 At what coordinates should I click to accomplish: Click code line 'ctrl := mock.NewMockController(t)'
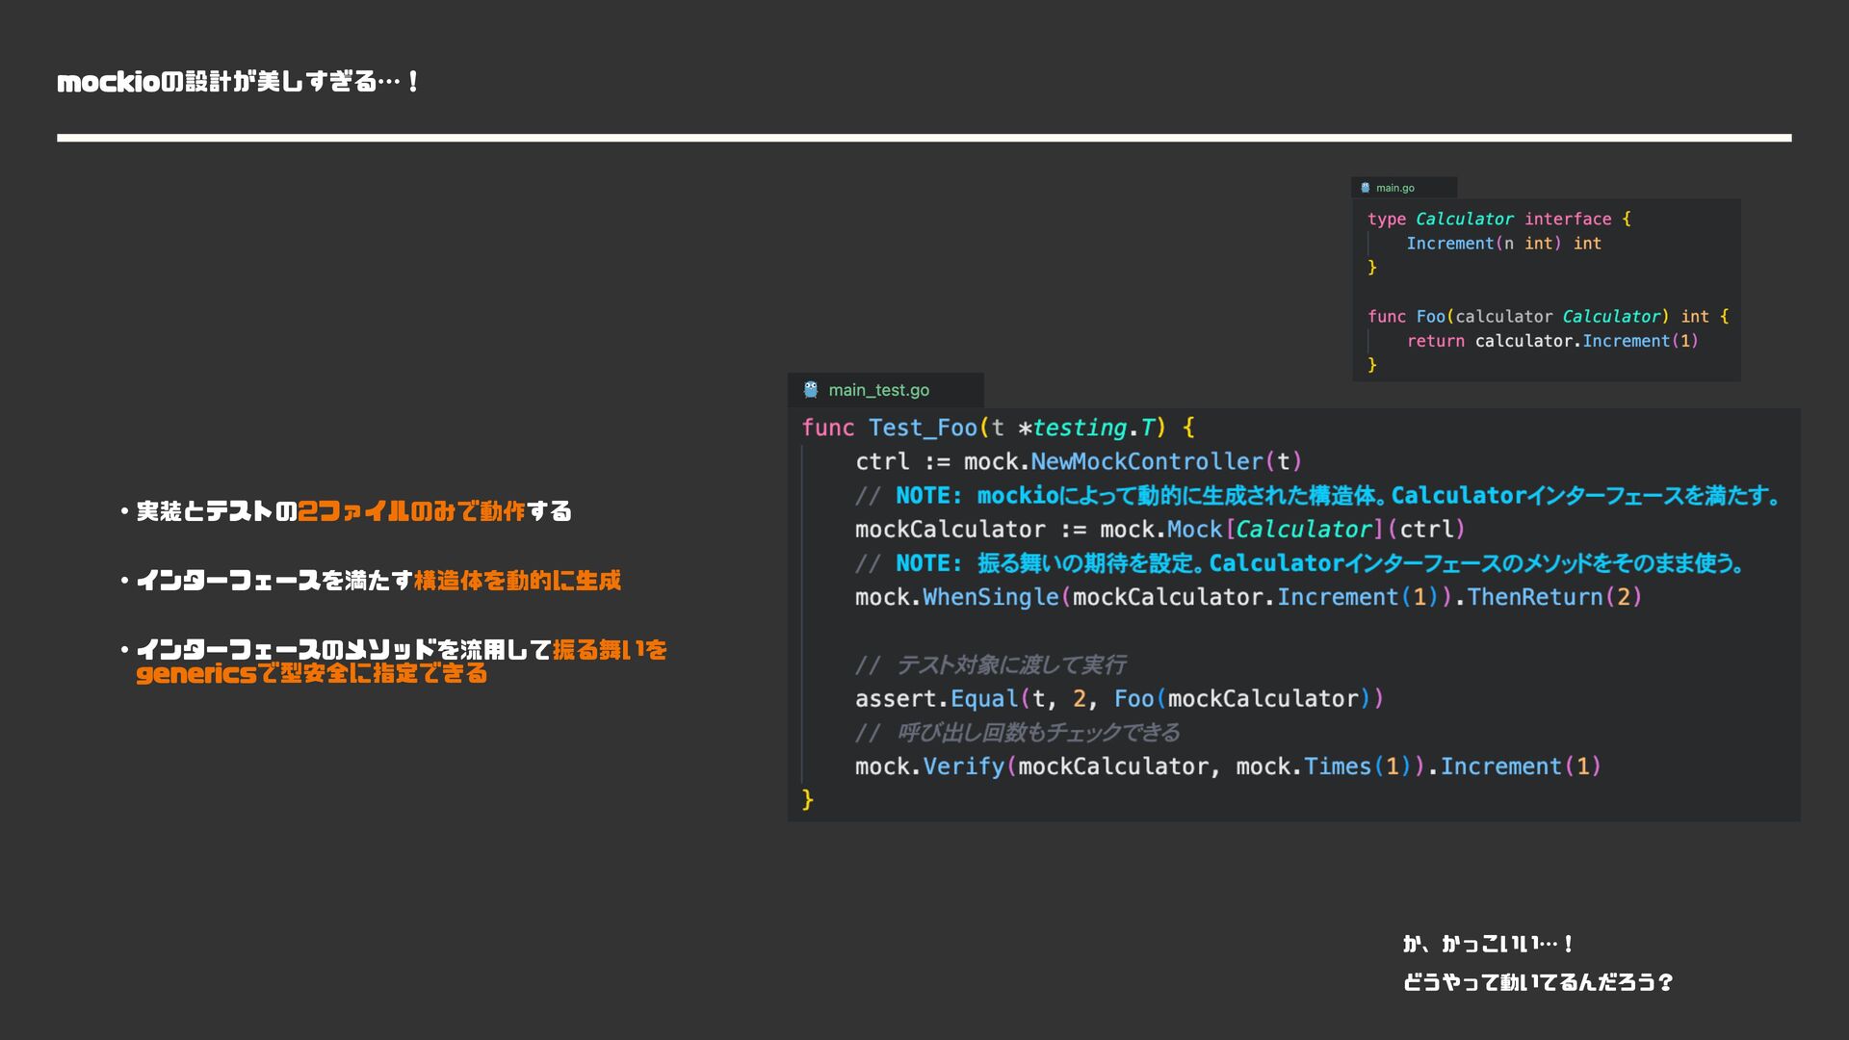point(1079,462)
